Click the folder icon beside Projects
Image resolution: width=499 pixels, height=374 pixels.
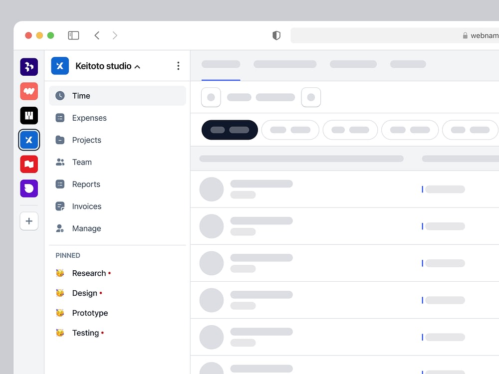click(x=60, y=140)
